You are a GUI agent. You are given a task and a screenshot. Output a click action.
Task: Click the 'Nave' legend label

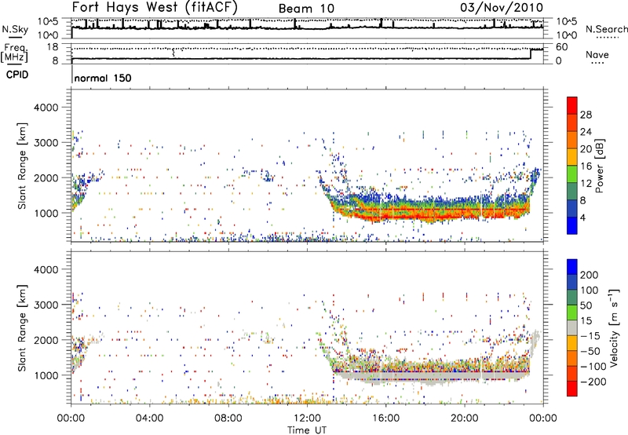597,55
